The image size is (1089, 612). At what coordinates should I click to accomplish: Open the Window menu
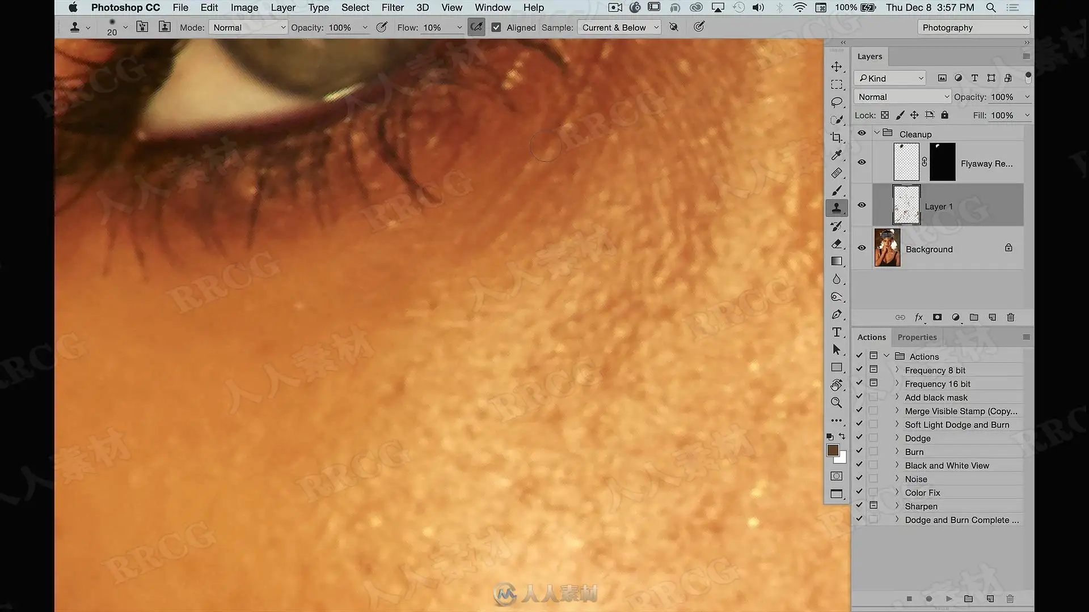point(492,7)
